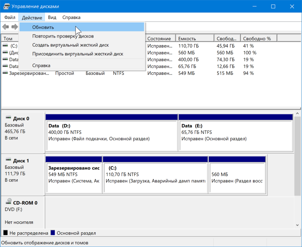302x247 pixels.
Task: Click the black Не распределена legend swatch
Action: tap(6, 233)
